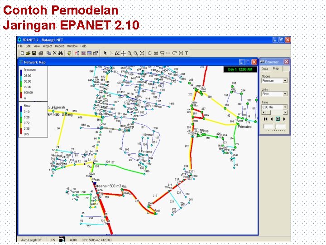Open the Window menu

[x=72, y=46]
